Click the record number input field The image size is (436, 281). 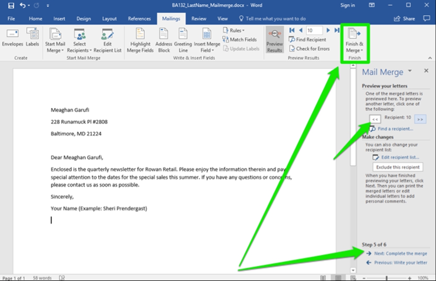[314, 31]
